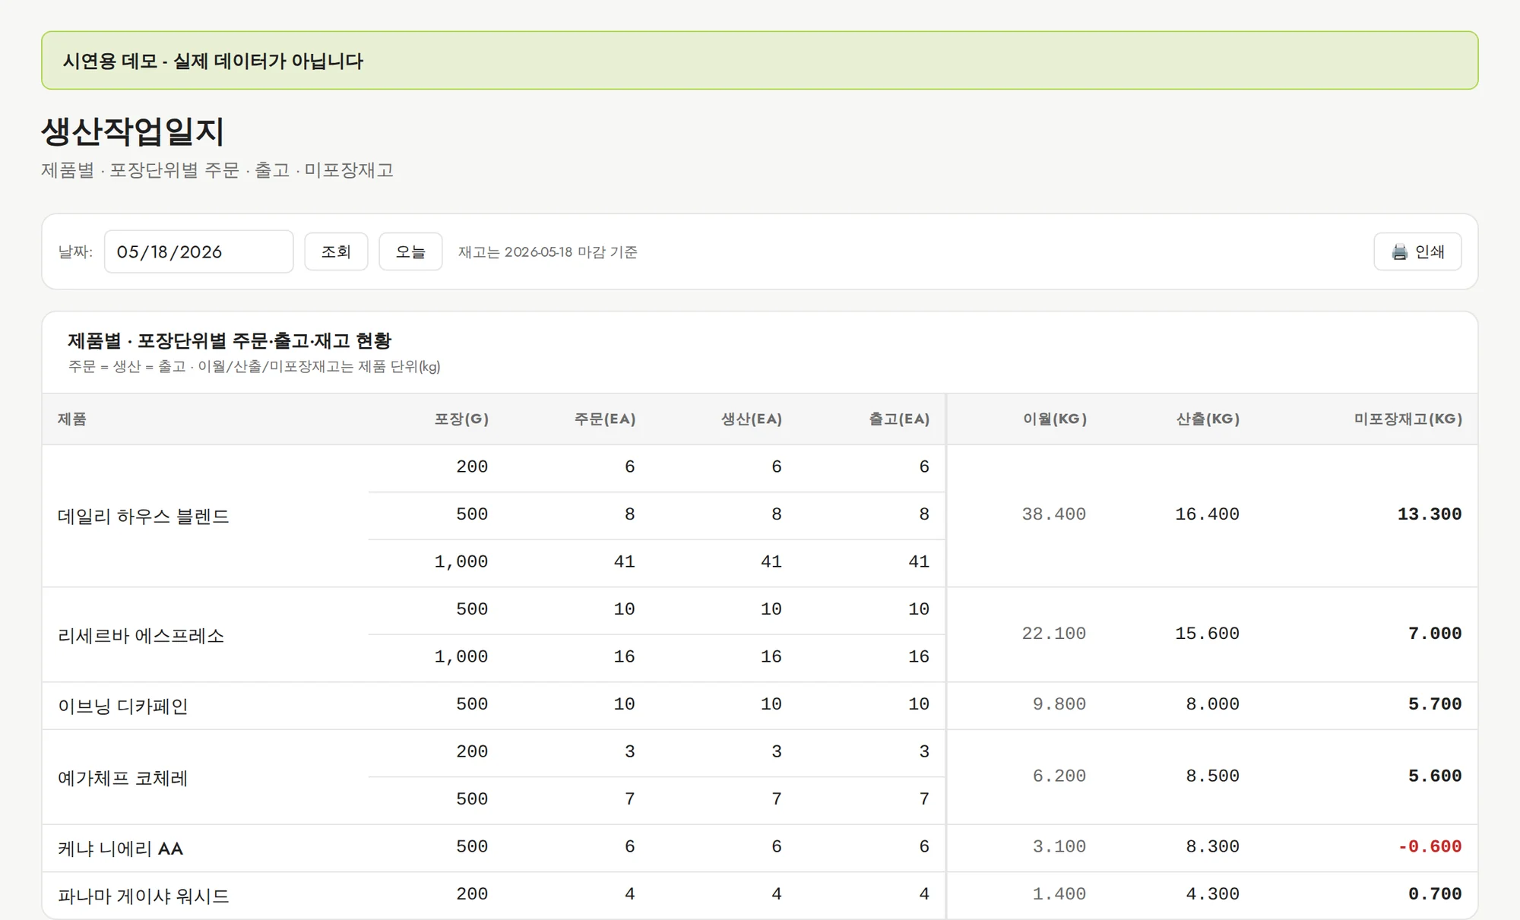Select product name 리세르바 에스프레소

pos(141,636)
